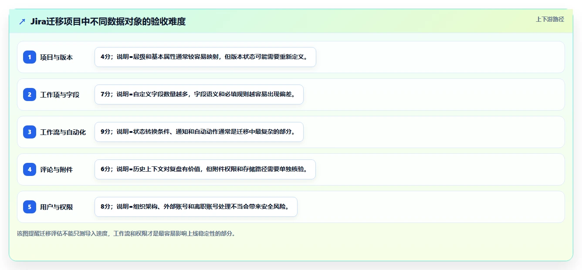
Task: Select number badge 5 for 用户与权限
Action: (x=30, y=207)
